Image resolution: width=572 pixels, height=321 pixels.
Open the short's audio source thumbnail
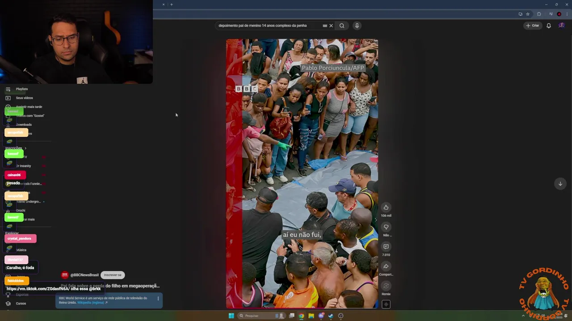[386, 305]
